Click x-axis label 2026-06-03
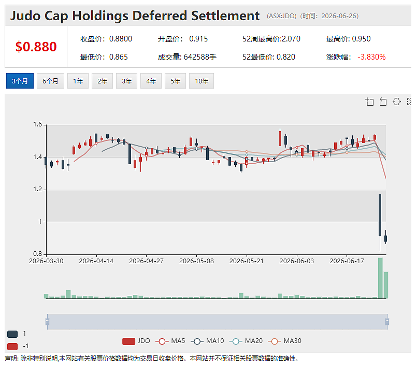 tap(297, 261)
